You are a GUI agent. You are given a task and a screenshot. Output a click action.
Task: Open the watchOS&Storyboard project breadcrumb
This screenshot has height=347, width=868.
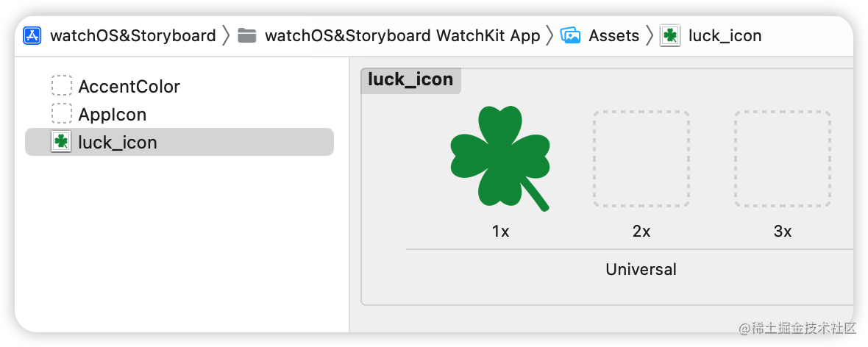[x=133, y=36]
